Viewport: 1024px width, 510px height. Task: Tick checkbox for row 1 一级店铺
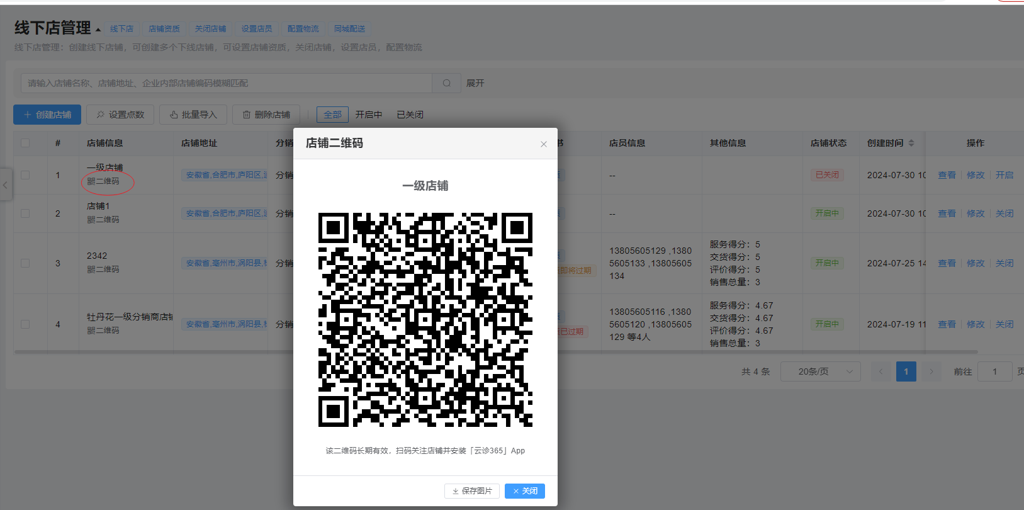(25, 175)
